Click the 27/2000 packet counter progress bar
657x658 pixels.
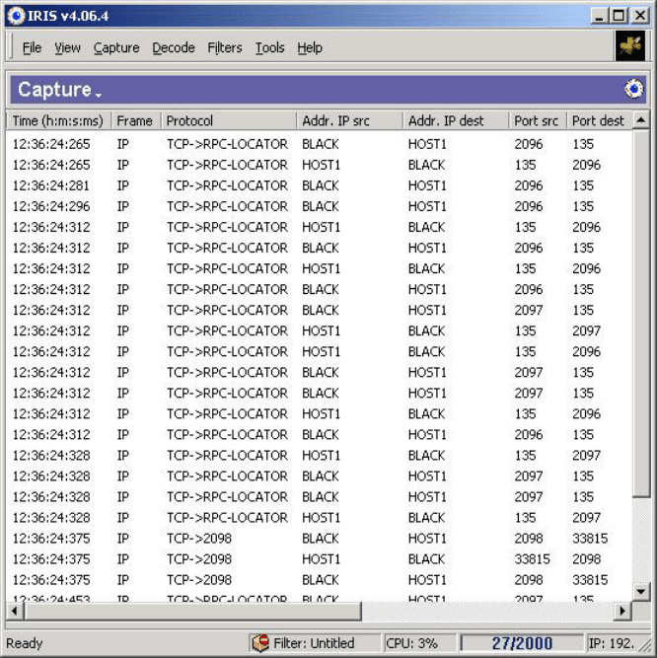523,643
